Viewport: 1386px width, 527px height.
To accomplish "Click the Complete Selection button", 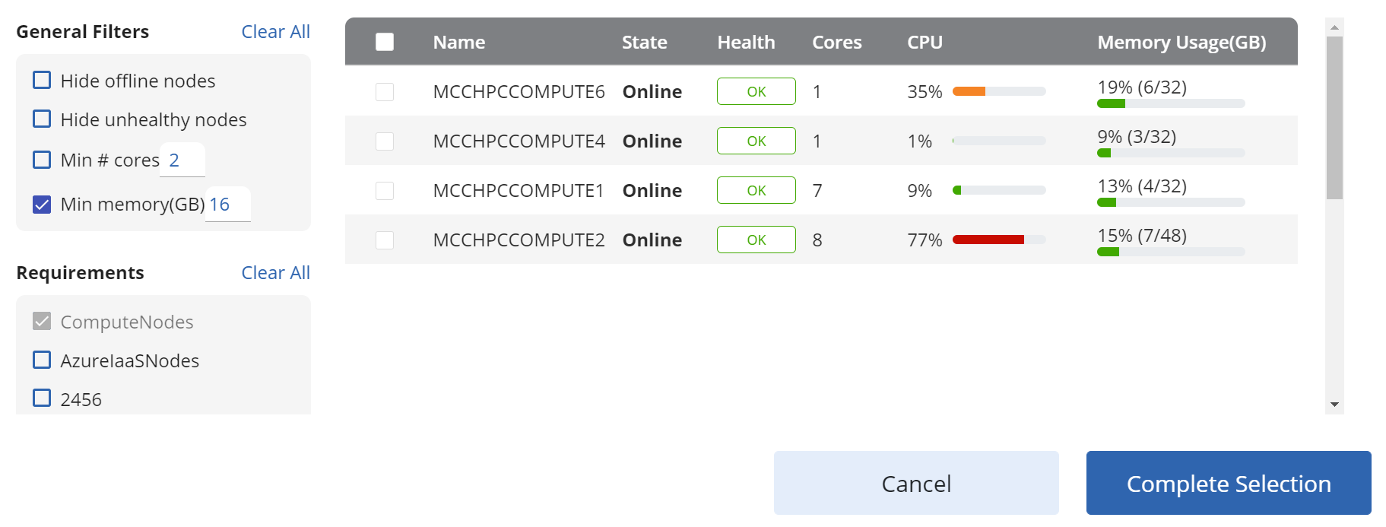I will tap(1229, 483).
